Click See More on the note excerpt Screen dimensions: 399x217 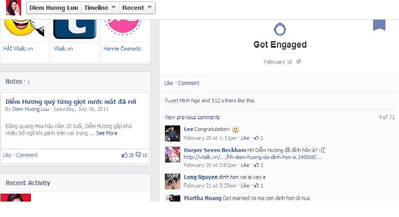(107, 133)
